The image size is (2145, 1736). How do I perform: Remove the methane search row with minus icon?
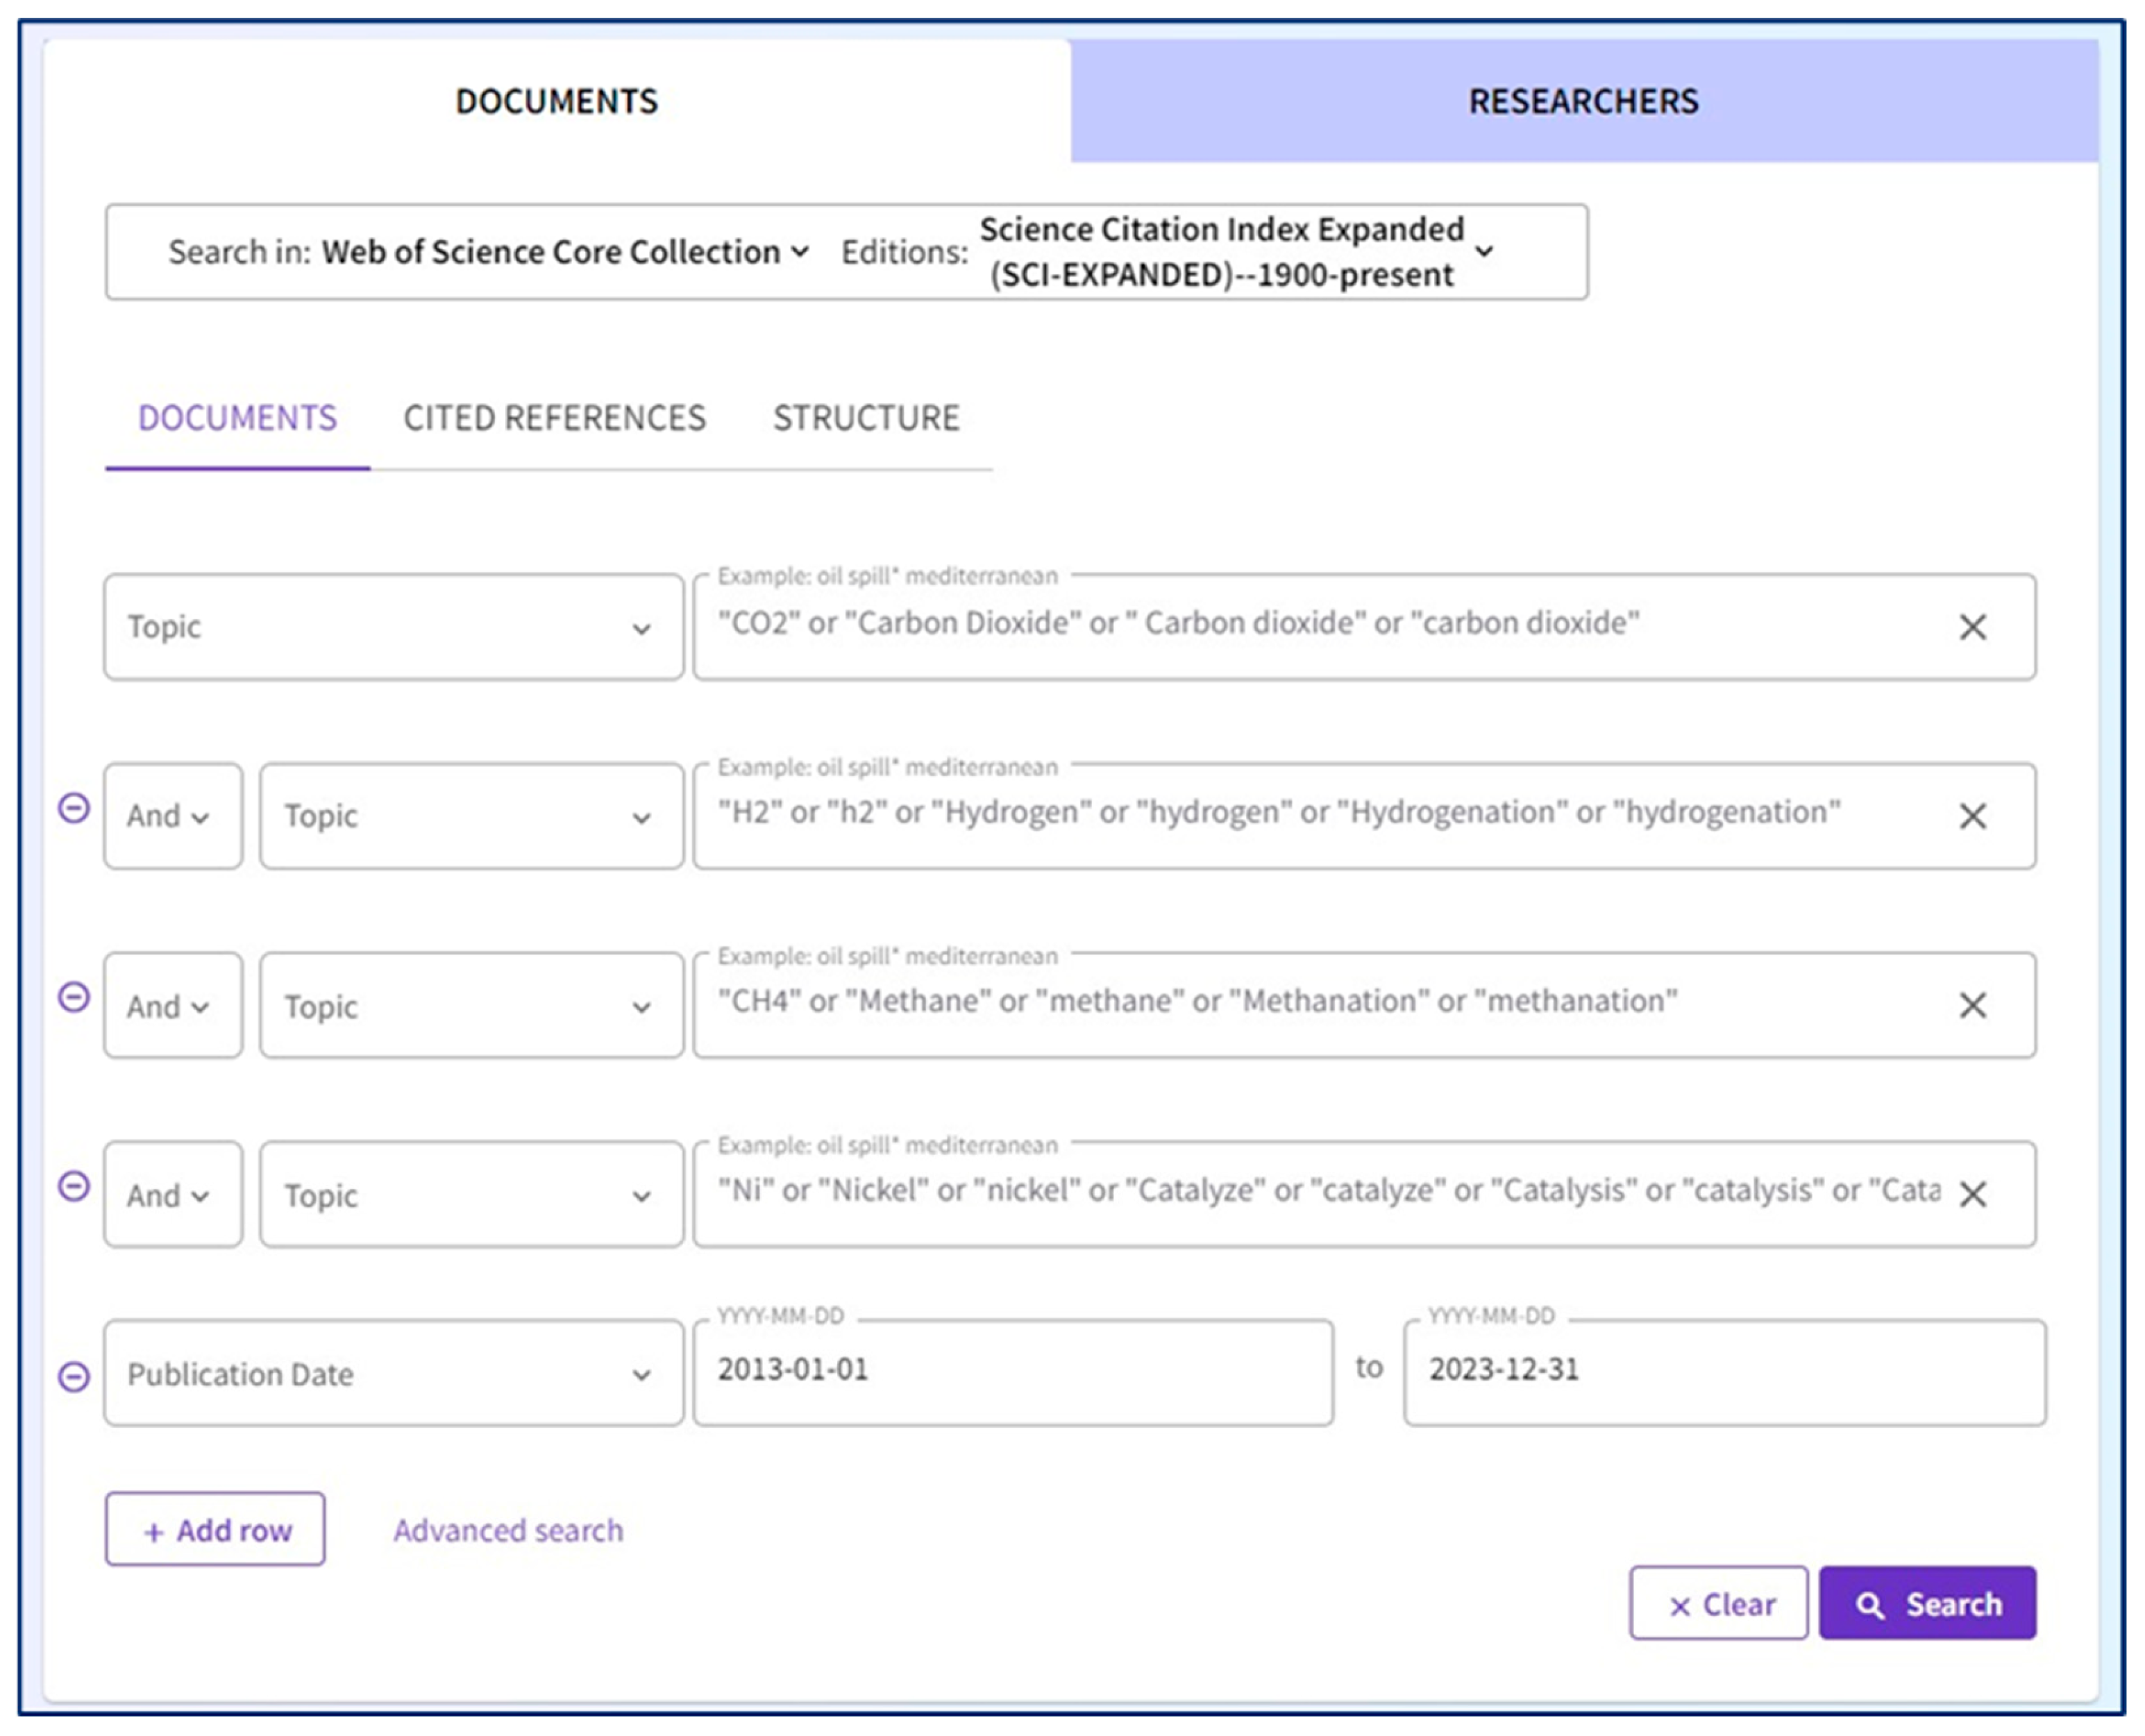tap(74, 997)
